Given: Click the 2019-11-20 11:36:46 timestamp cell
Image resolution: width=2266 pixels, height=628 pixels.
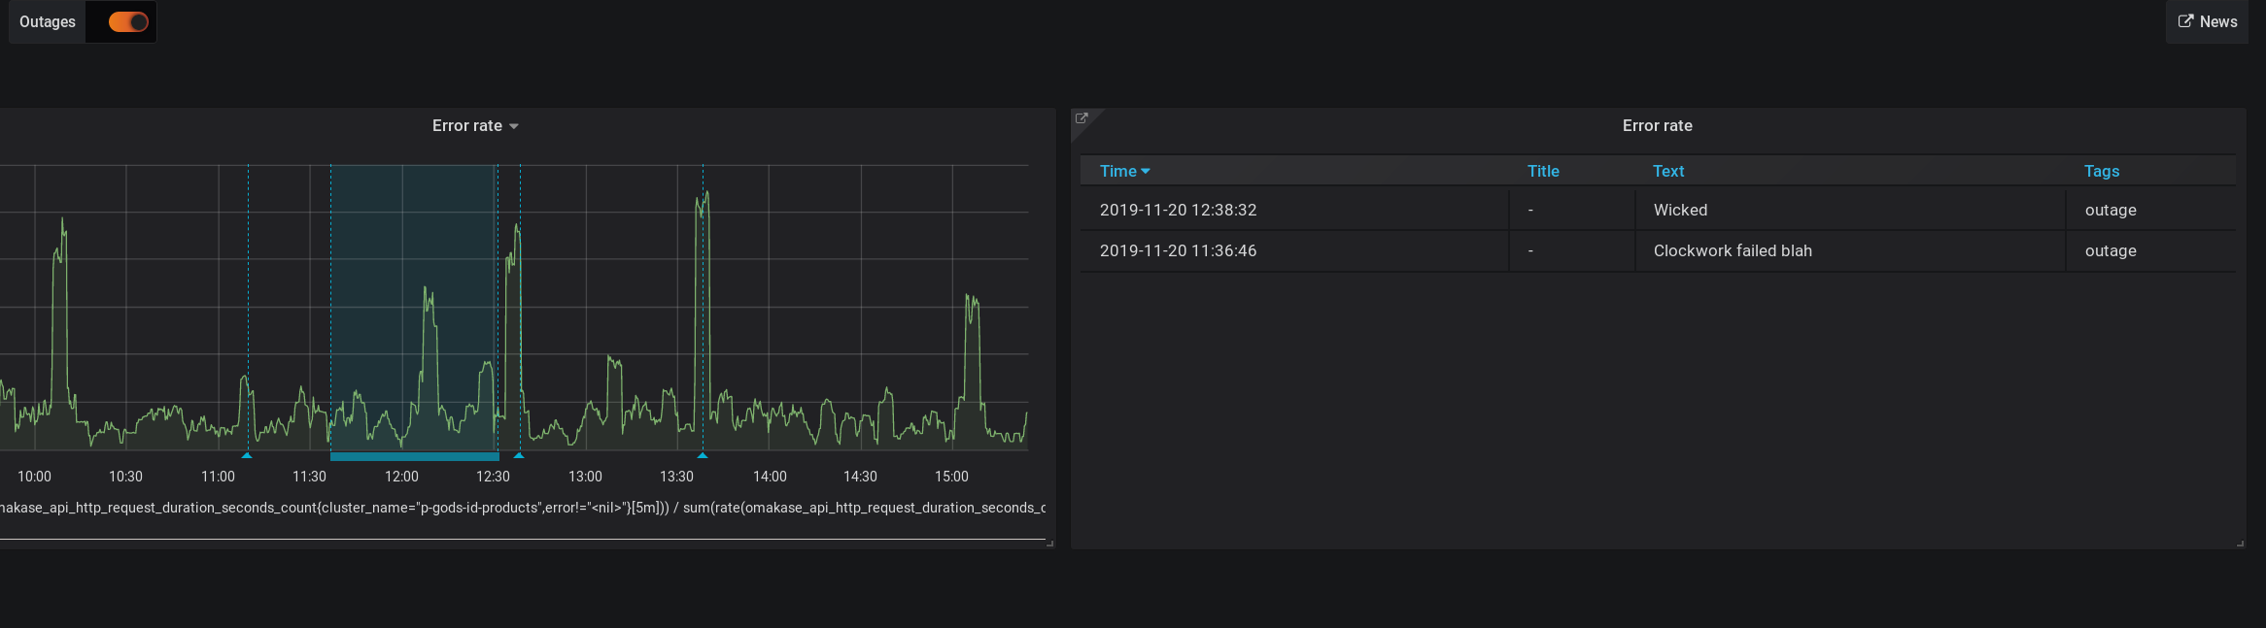Looking at the screenshot, I should coord(1178,250).
